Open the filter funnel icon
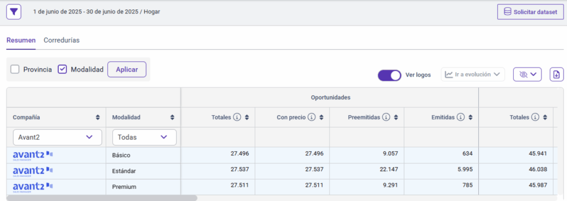Screen dimensions: 567x201 tap(14, 12)
